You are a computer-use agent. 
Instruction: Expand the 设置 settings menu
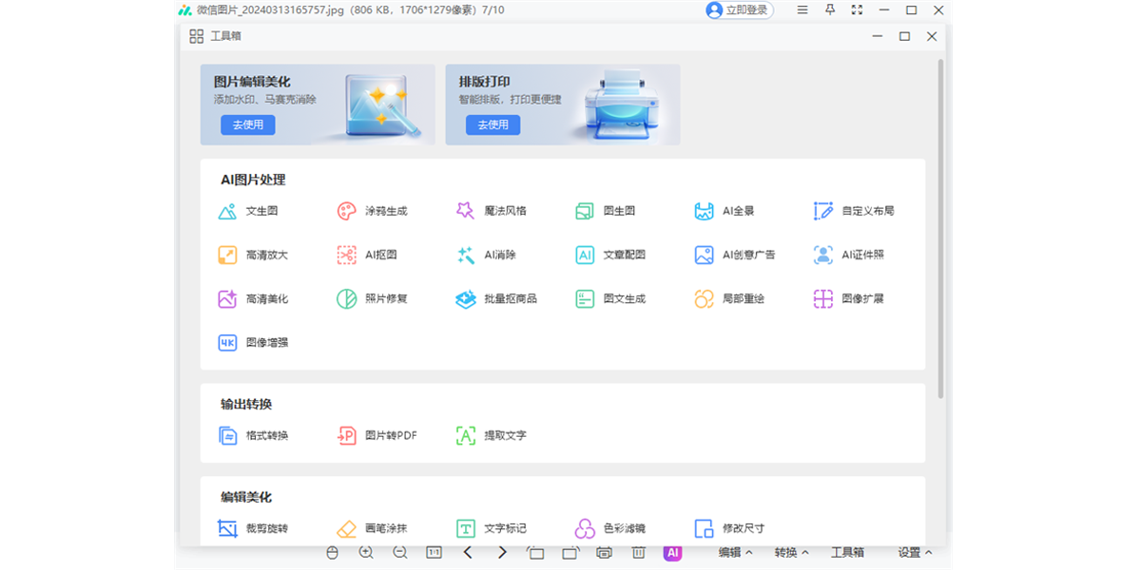pyautogui.click(x=915, y=553)
